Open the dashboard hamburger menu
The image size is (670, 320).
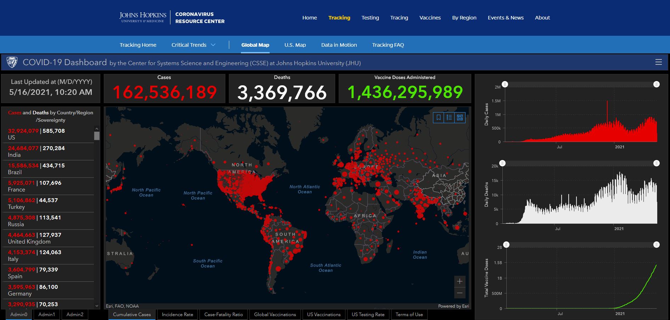[x=659, y=62]
